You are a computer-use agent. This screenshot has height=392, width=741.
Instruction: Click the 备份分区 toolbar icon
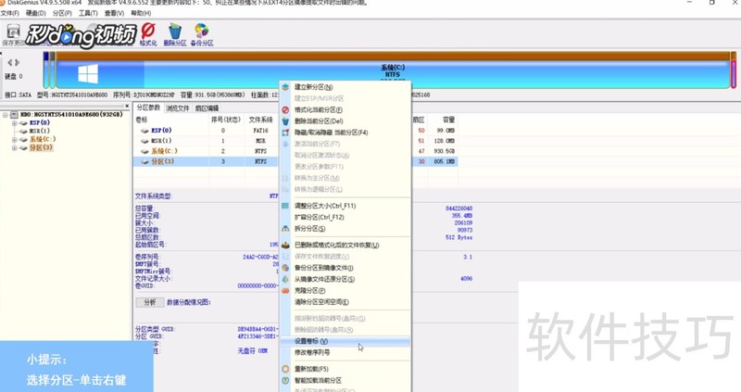[x=202, y=34]
